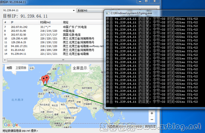Open the 系统DNS dropdown

[x=90, y=10]
